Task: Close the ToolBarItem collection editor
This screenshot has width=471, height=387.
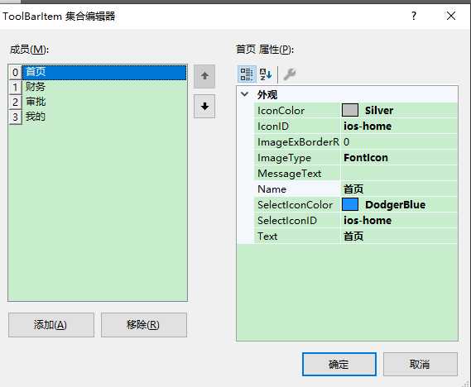Action: [451, 16]
